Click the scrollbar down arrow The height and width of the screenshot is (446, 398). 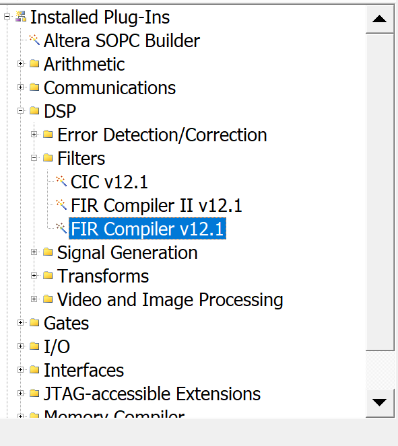[x=379, y=402]
